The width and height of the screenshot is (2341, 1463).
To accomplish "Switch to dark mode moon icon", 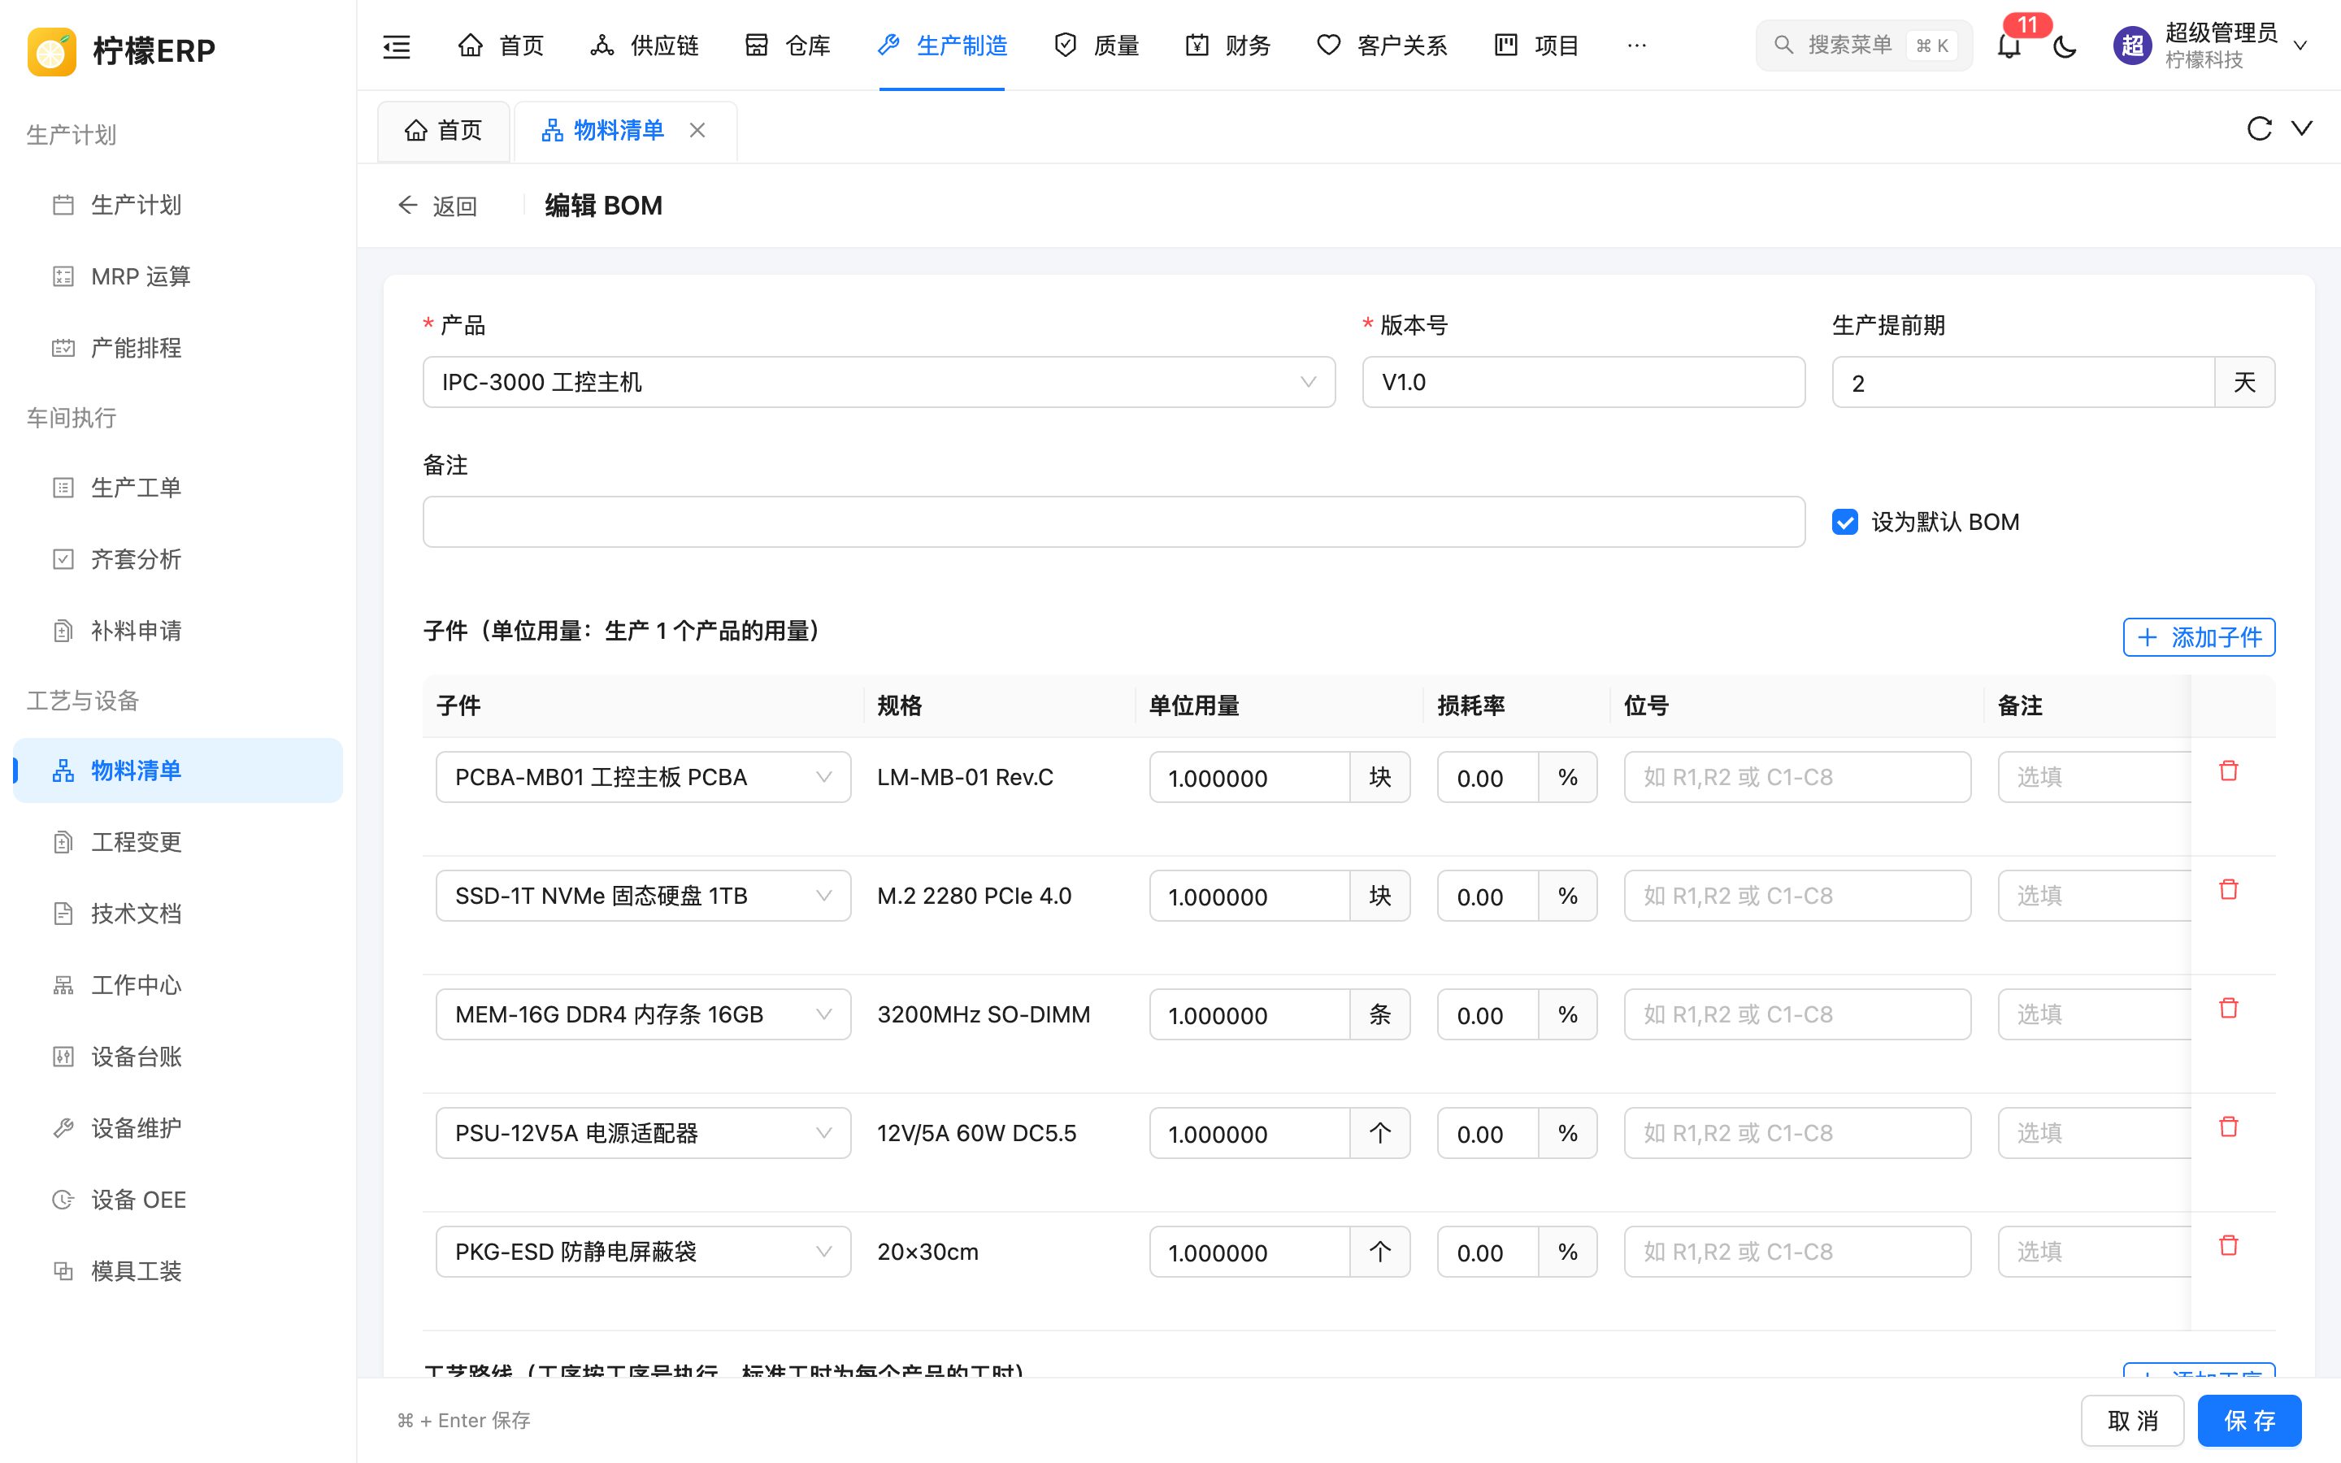I will 2065,46.
